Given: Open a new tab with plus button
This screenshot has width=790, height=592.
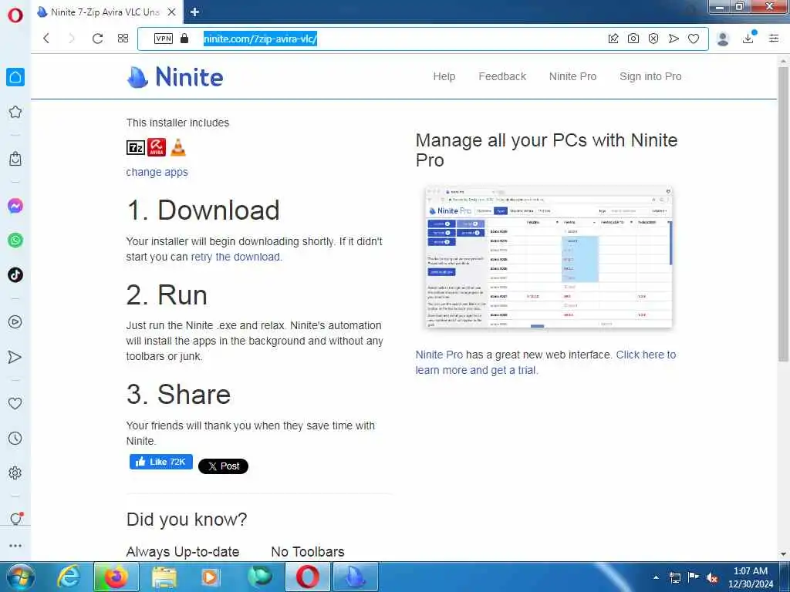Looking at the screenshot, I should click(x=195, y=12).
